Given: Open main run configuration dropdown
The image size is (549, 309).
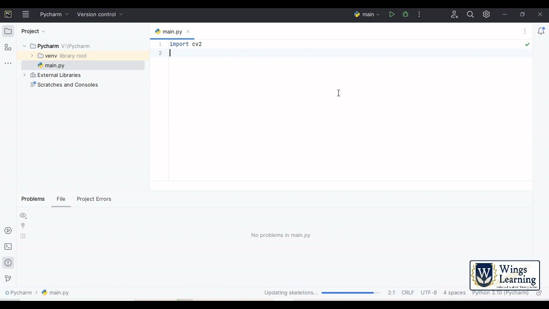Looking at the screenshot, I should [367, 14].
